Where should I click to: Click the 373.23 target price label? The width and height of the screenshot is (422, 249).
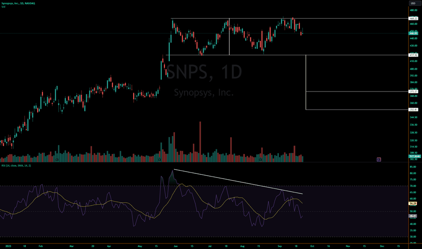[413, 91]
